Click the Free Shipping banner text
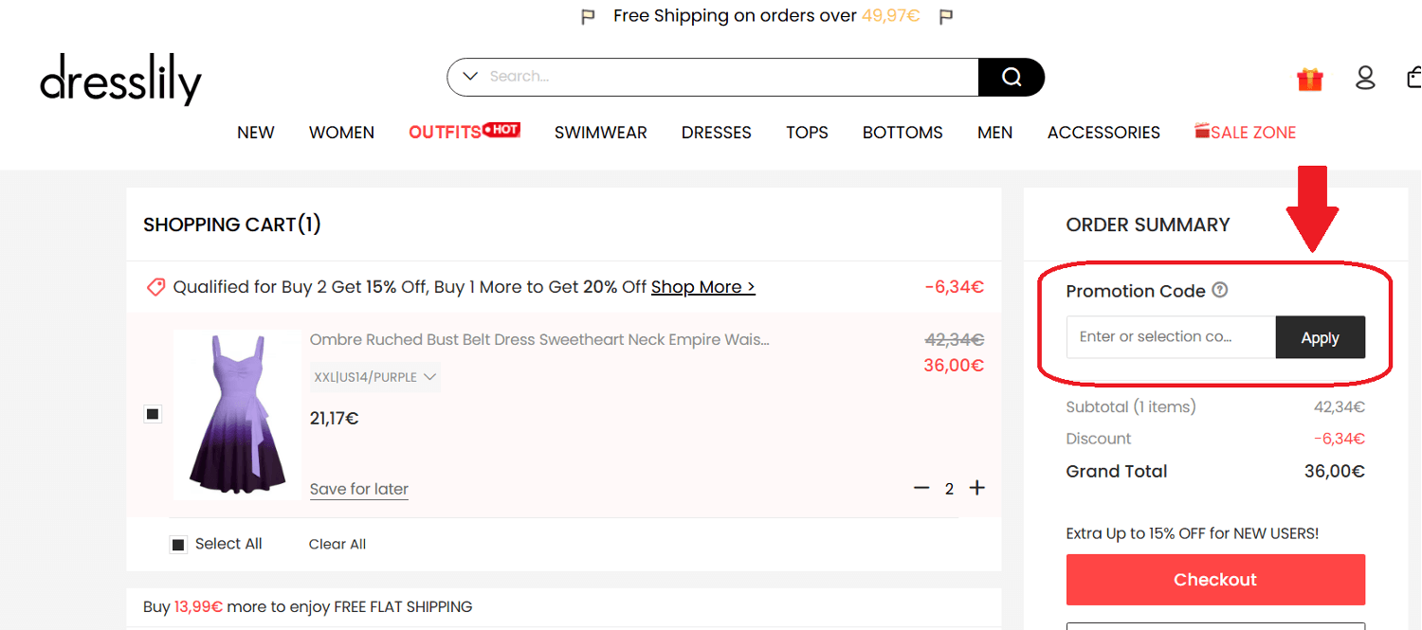Screen dimensions: 1422x630 click(x=767, y=16)
